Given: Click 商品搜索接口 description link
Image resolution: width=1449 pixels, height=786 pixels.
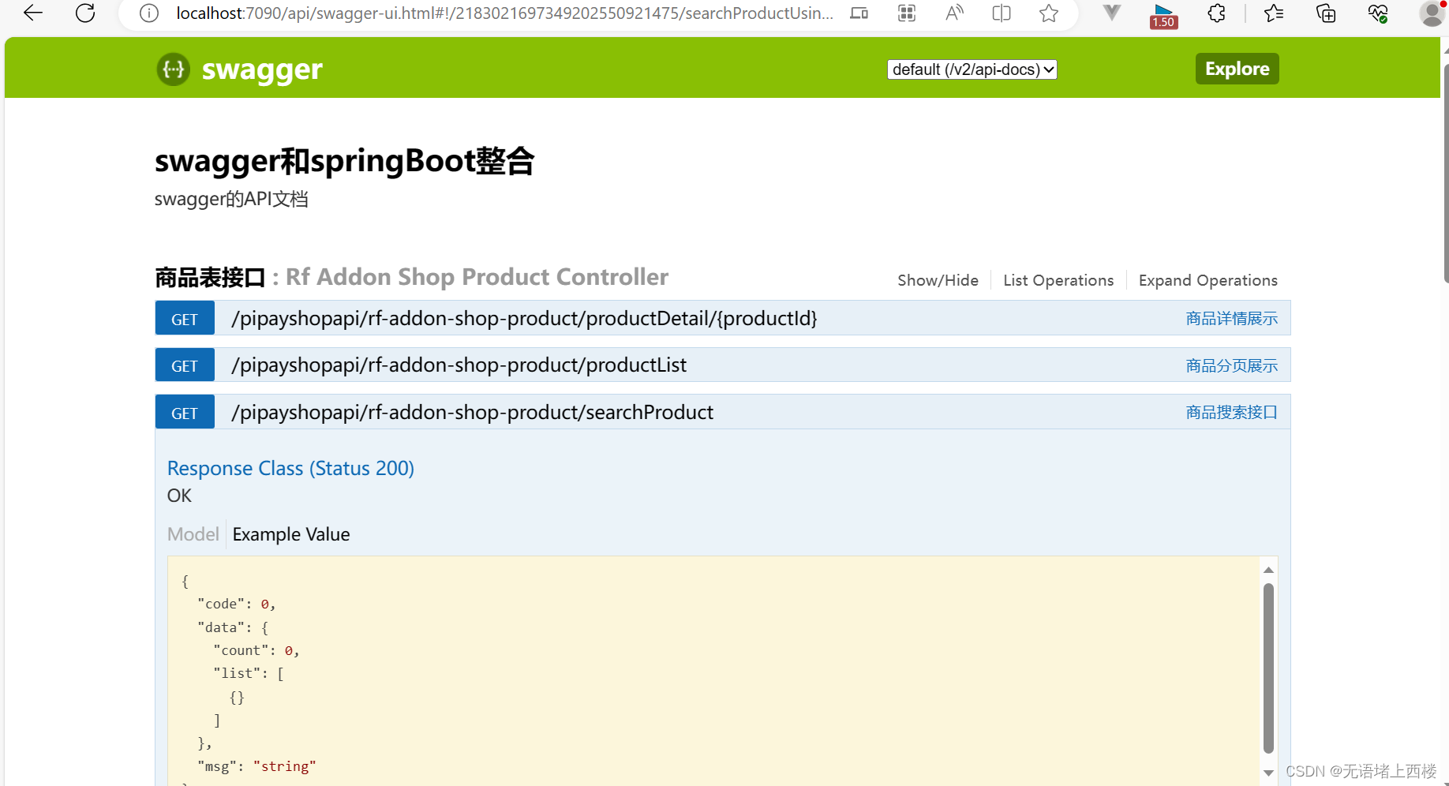Looking at the screenshot, I should [x=1231, y=412].
